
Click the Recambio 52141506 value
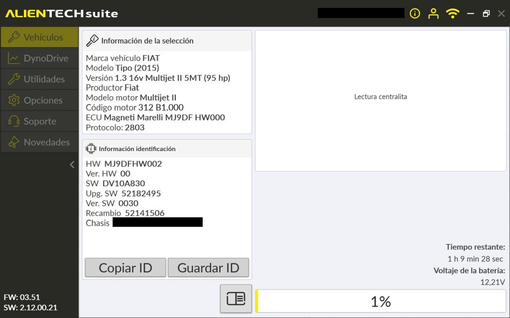coord(145,213)
